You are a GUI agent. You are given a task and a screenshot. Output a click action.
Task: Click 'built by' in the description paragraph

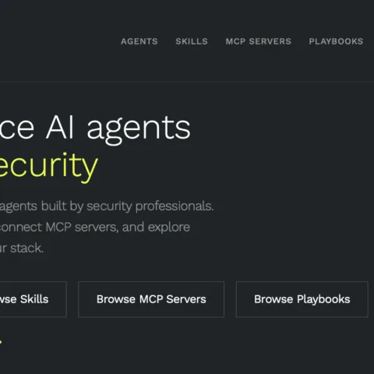pos(62,206)
